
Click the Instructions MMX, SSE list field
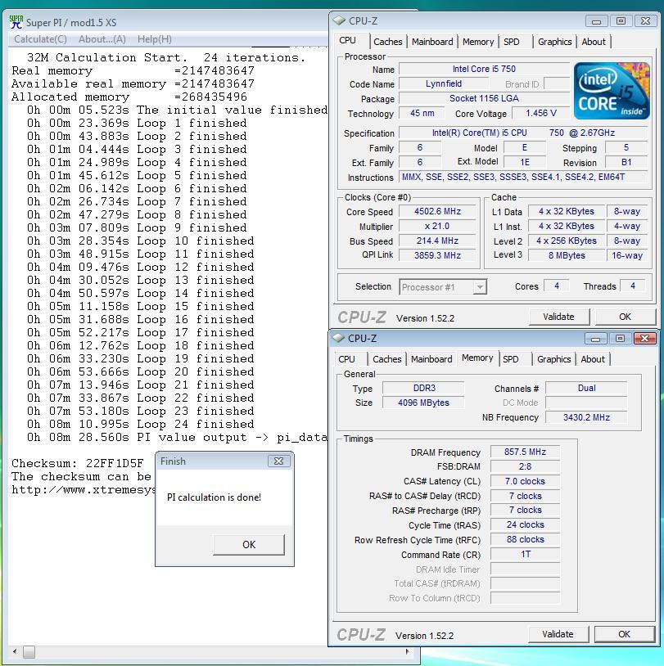pos(523,177)
